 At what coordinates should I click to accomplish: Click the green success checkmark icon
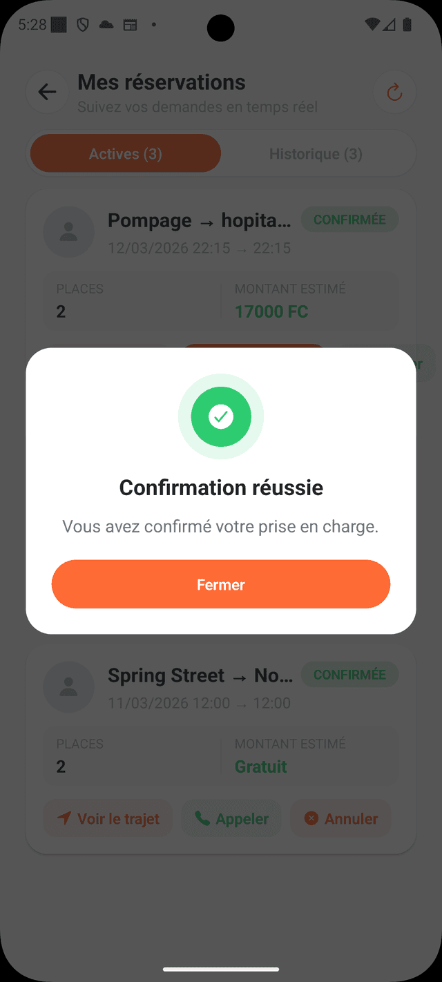point(221,416)
